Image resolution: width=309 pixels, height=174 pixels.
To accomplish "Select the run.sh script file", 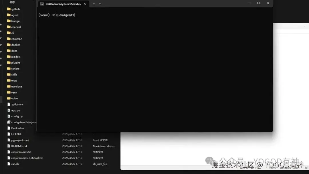I will (13, 164).
